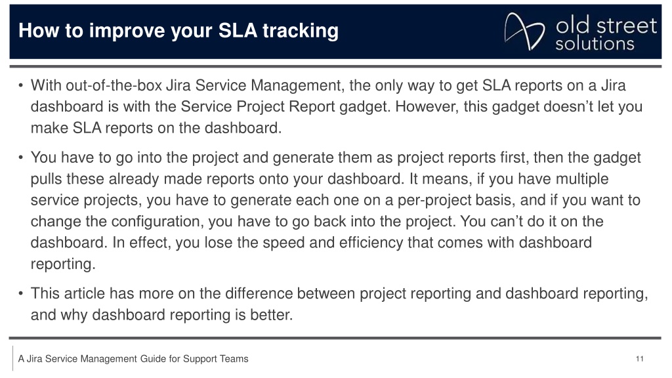672x378 pixels.
Task: Click the footer 'A Jira Service Management Guide for Support Teams'
Action: pos(133,359)
